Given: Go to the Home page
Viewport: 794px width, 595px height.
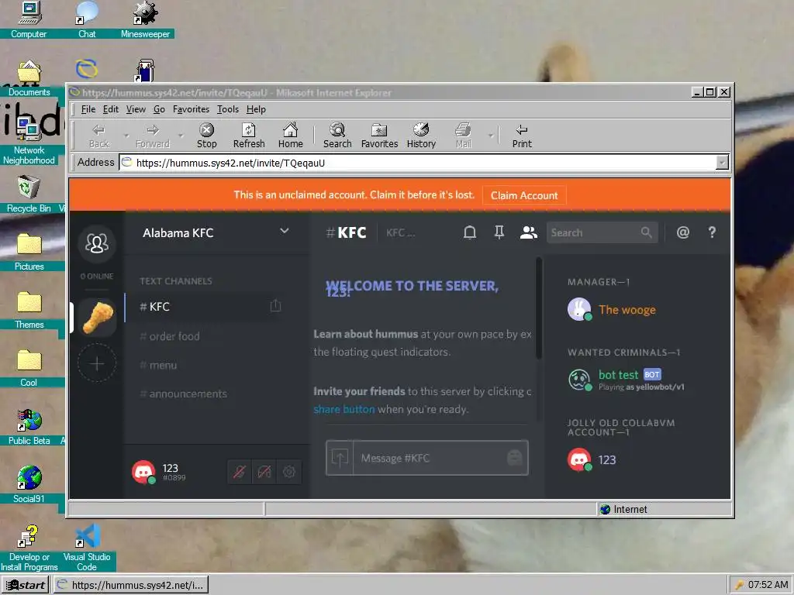Looking at the screenshot, I should click(x=290, y=136).
